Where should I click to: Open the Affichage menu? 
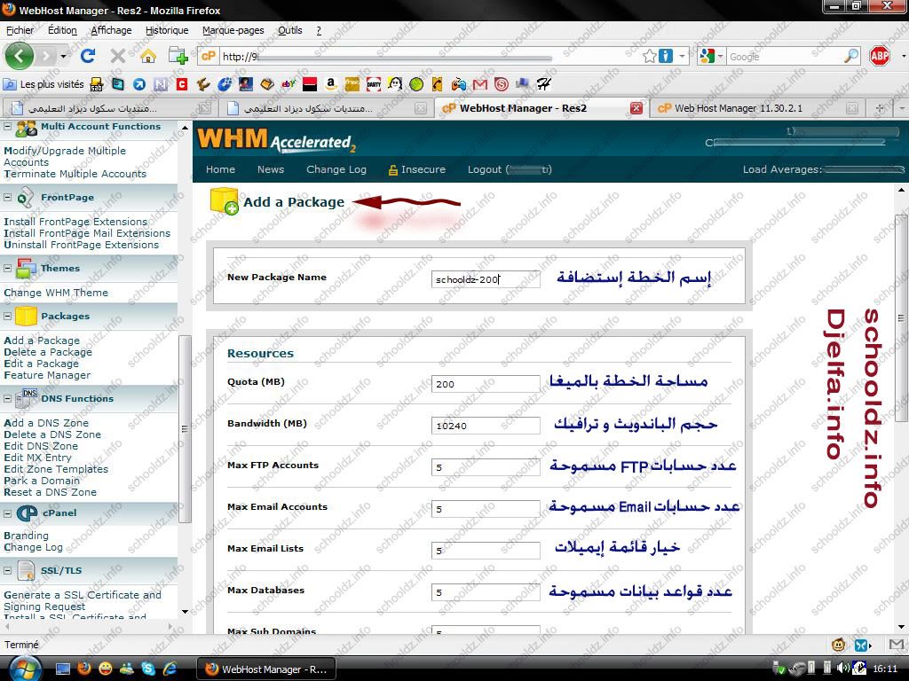(111, 30)
